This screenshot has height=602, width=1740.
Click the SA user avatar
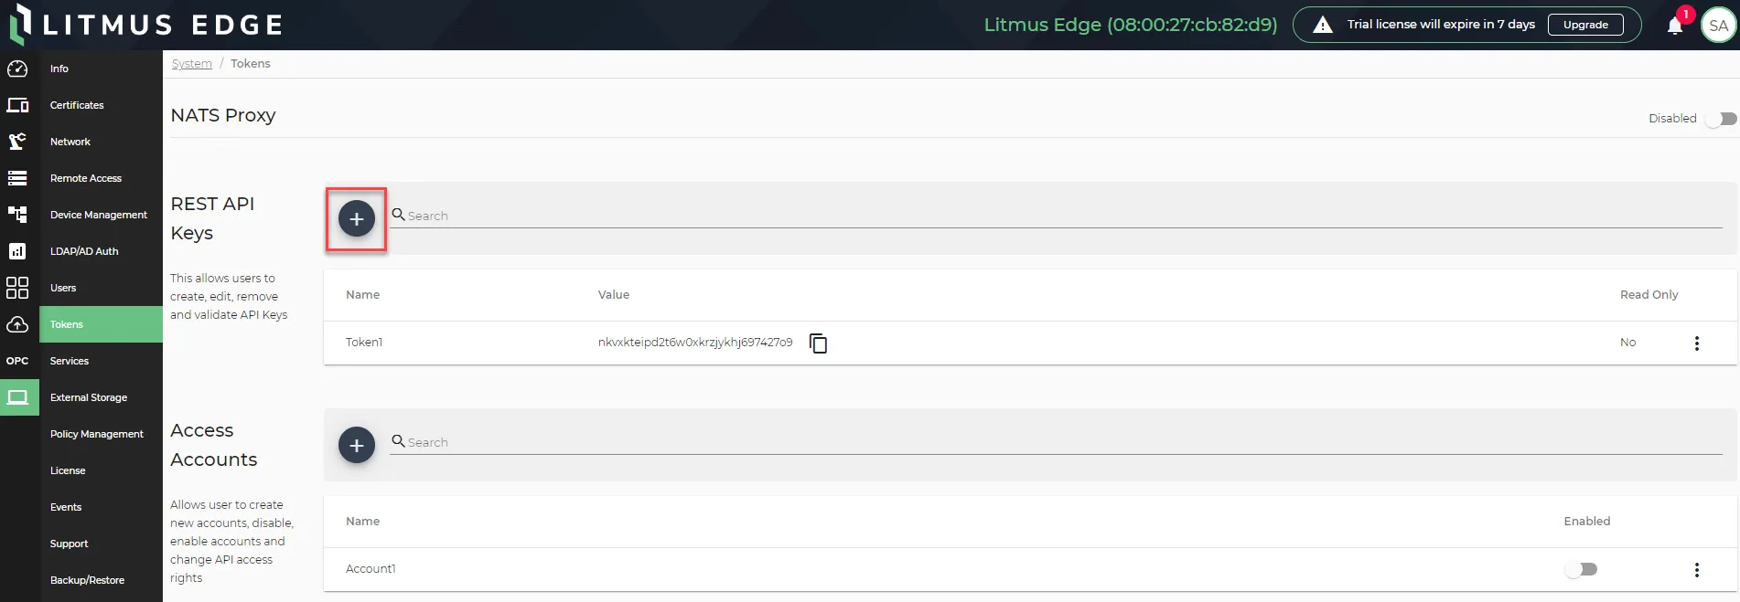[1718, 26]
